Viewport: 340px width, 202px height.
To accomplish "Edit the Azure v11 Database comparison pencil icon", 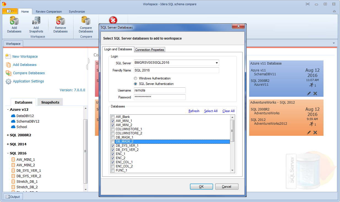I will coord(309,93).
